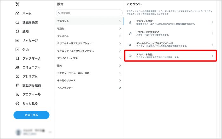222x139 pixels.
Task: Open プライバシーと安全 settings section
Action: click(x=89, y=58)
